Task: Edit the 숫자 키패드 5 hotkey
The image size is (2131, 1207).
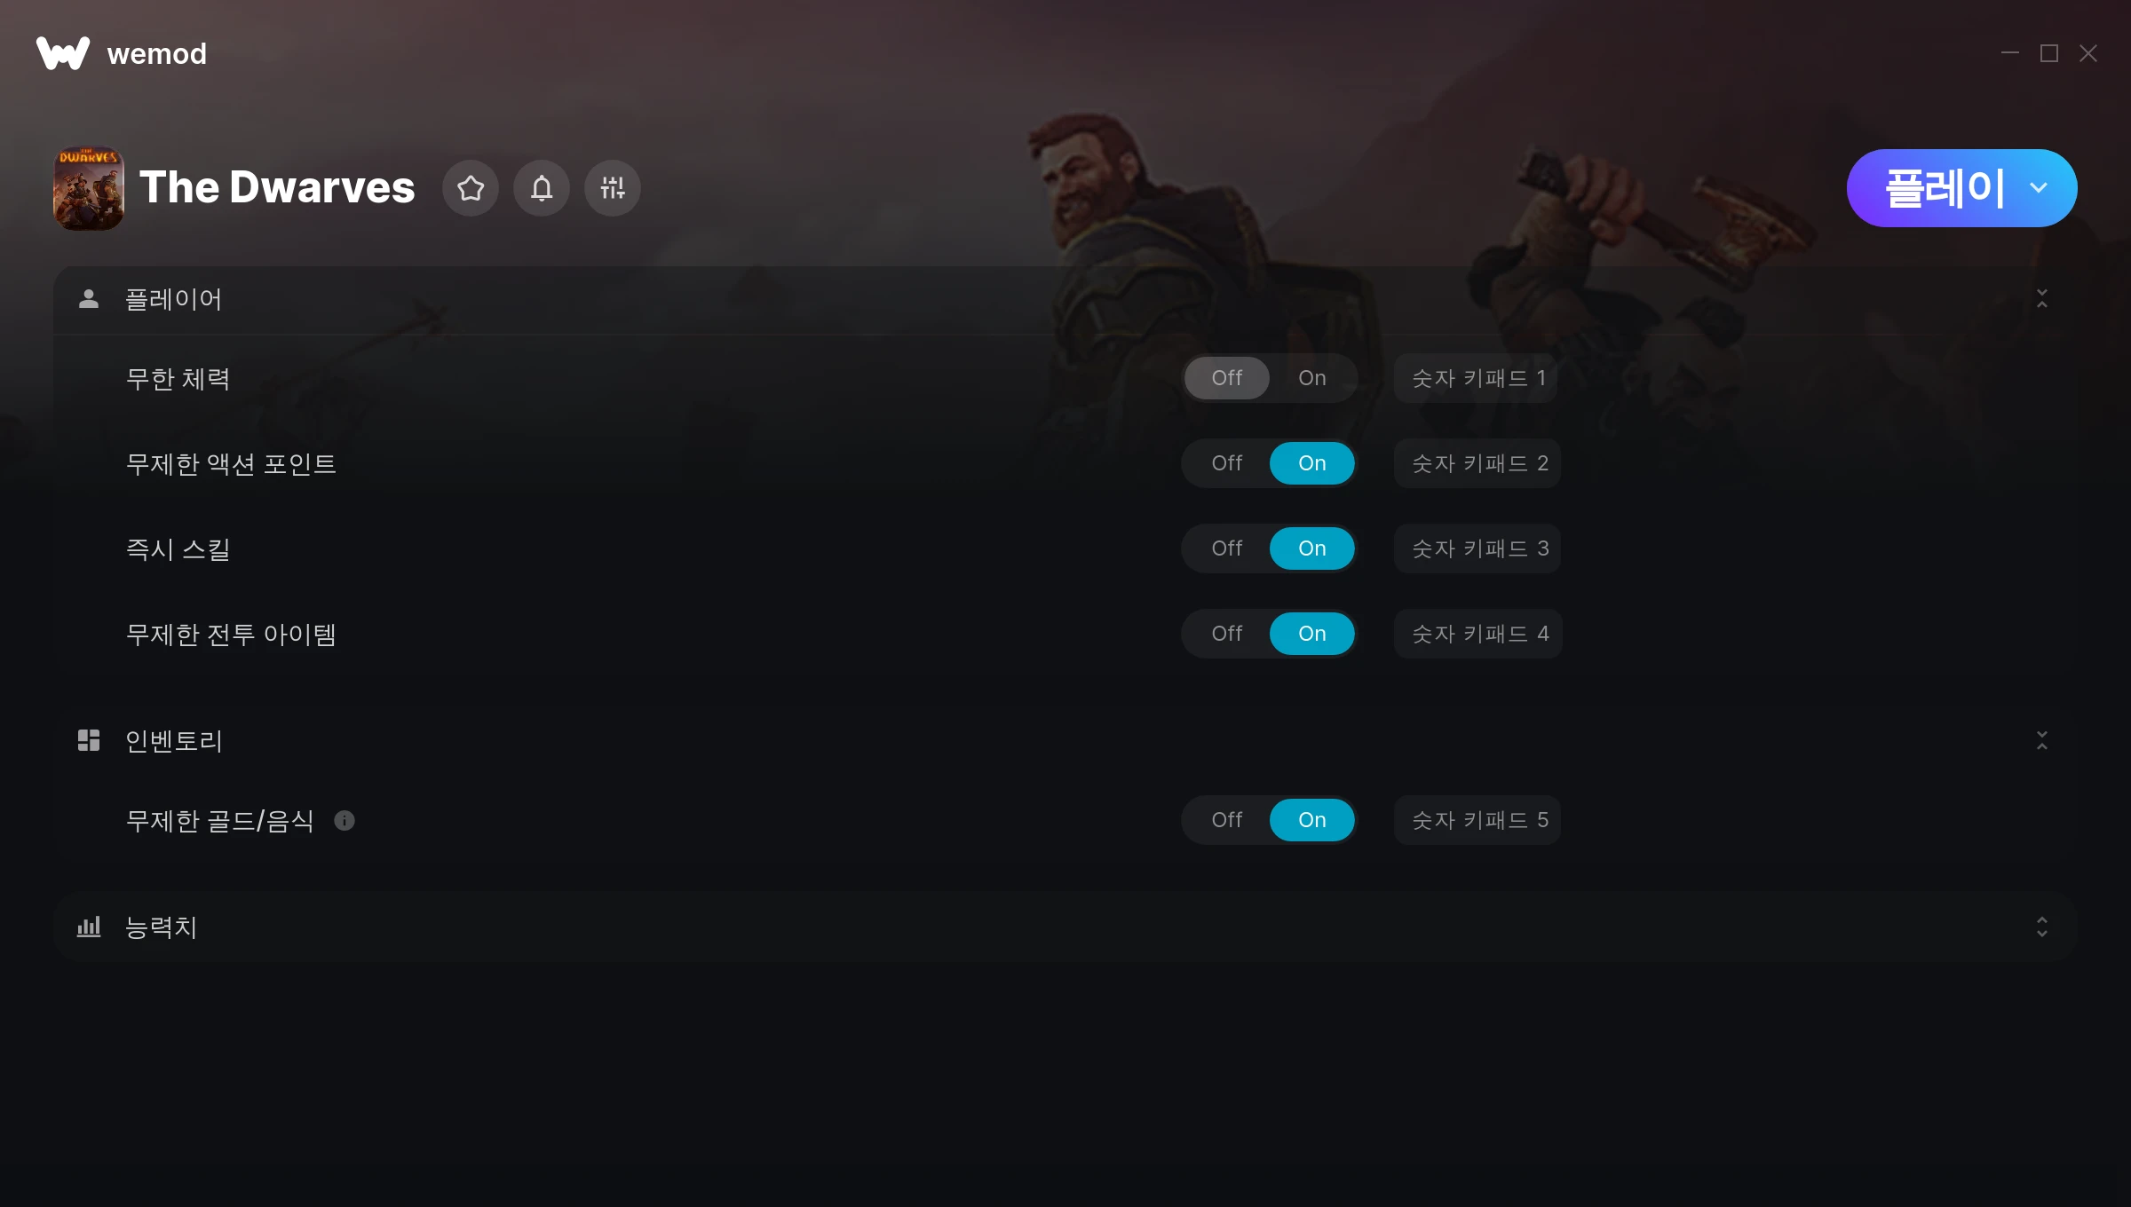Action: pyautogui.click(x=1477, y=820)
